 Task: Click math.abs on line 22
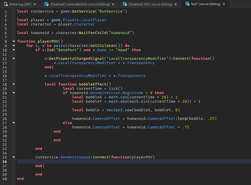click(x=118, y=101)
